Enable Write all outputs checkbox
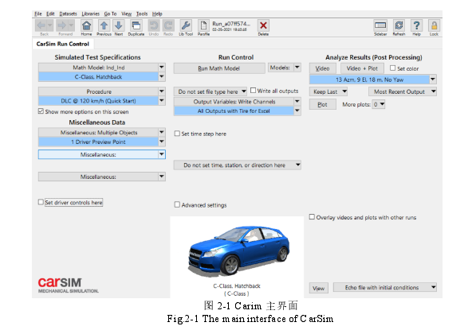Image resolution: width=476 pixels, height=330 pixels. (x=253, y=91)
